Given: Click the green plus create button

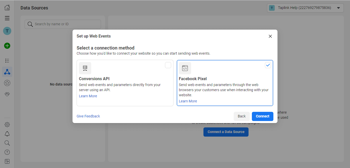Looking at the screenshot, I should (x=7, y=46).
